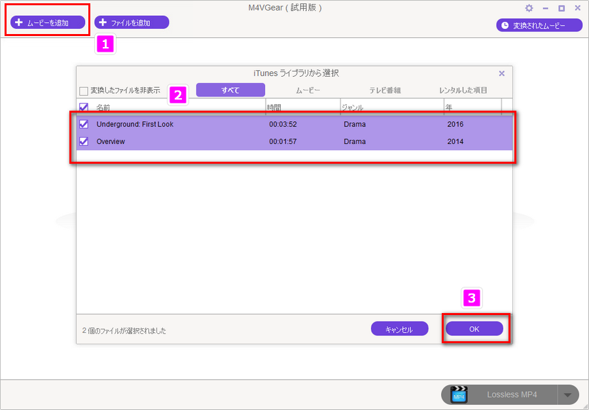Sort by the 名前 column header
The image size is (589, 410).
(x=103, y=107)
